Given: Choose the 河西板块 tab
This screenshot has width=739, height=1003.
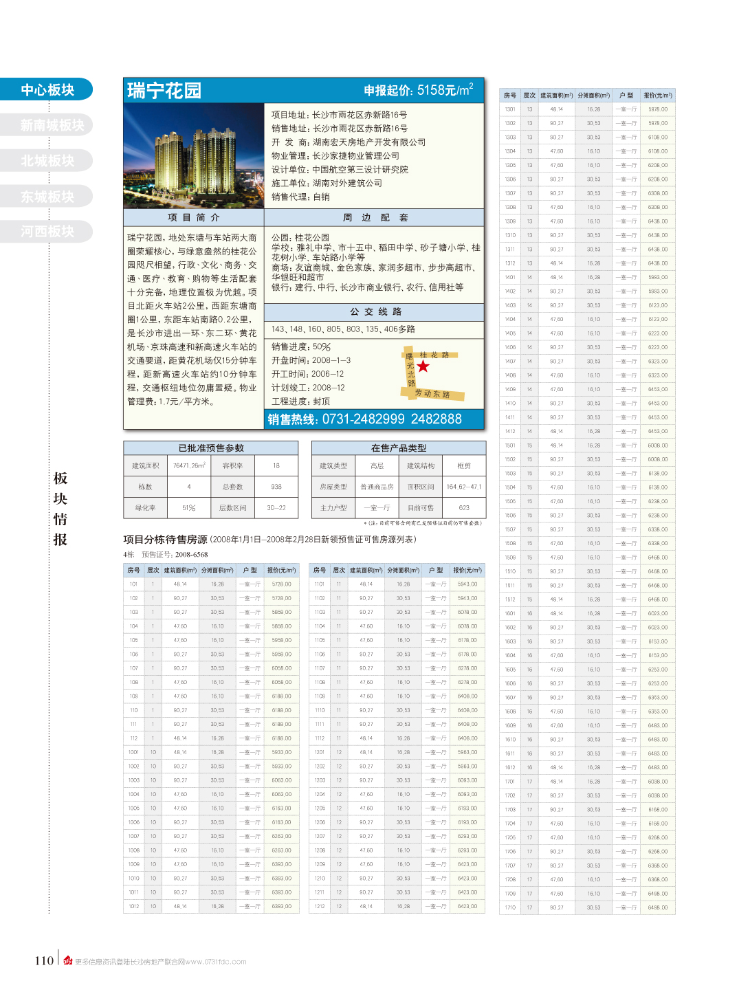Looking at the screenshot, I should click(46, 232).
